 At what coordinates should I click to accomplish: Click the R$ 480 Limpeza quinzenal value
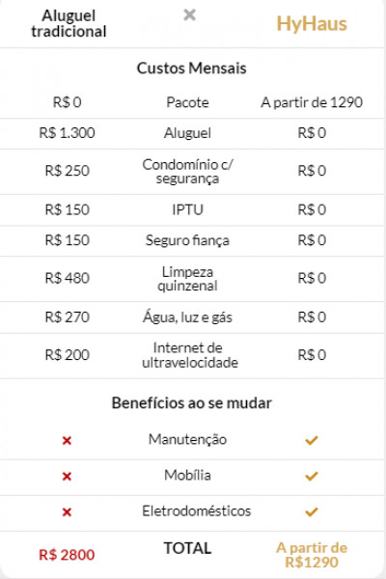67,278
